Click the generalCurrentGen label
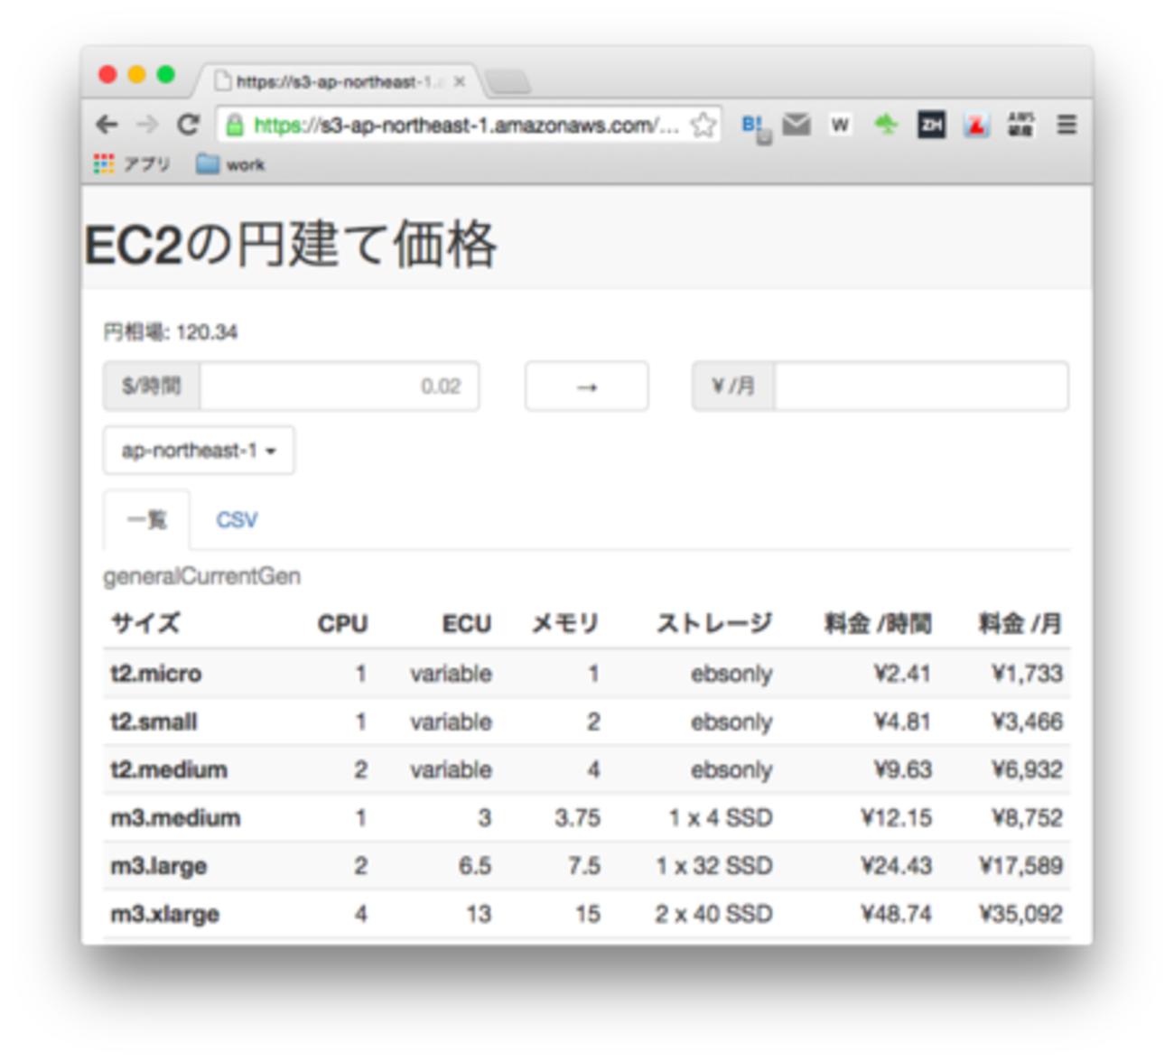 [202, 576]
